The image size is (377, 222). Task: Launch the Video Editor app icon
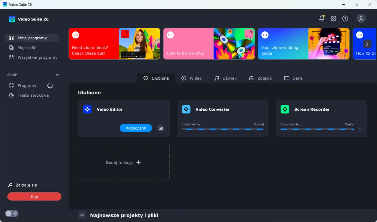pos(87,109)
